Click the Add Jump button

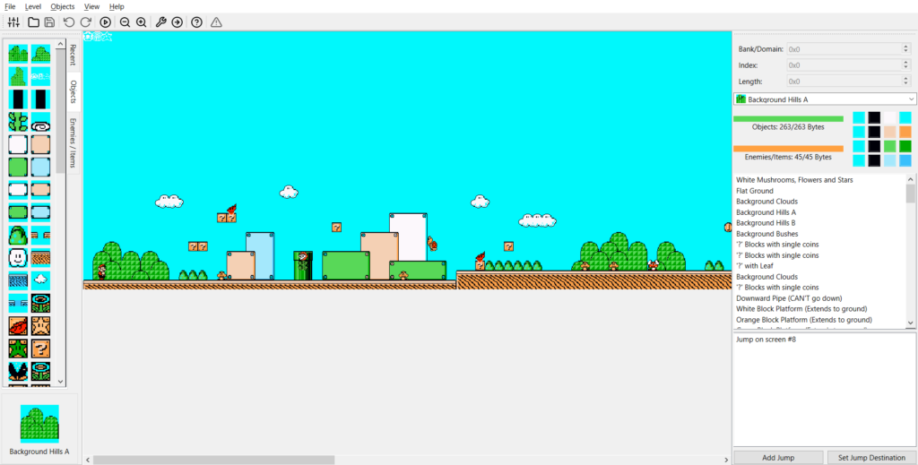click(777, 458)
